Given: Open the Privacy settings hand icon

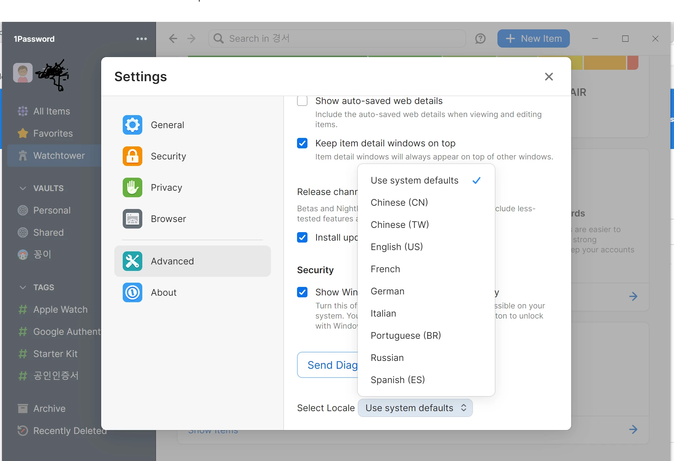Looking at the screenshot, I should point(133,187).
